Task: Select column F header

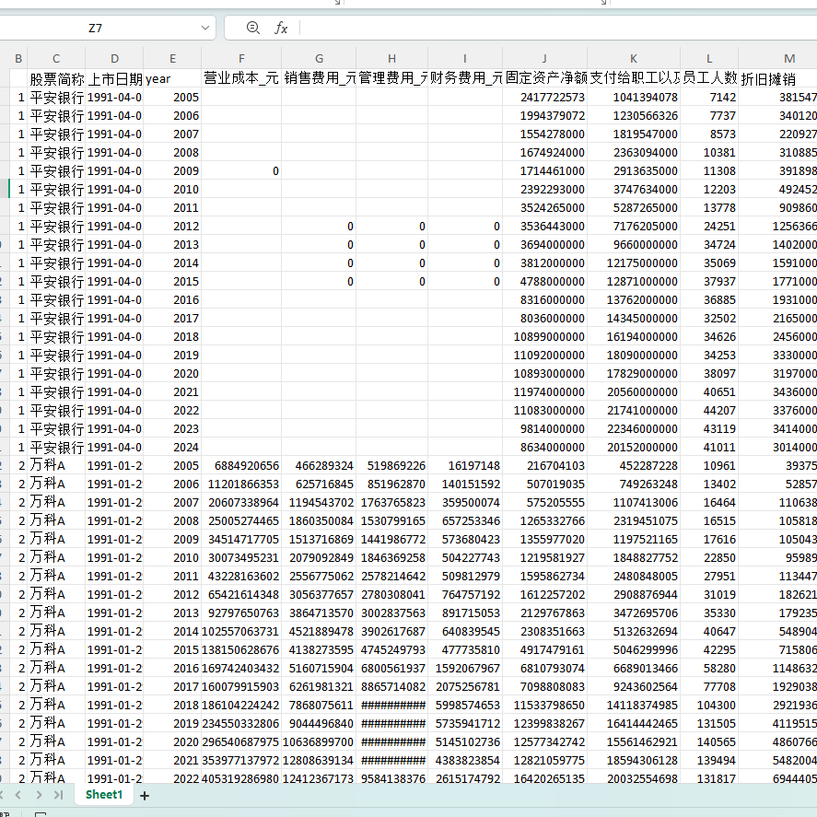Action: click(x=241, y=59)
